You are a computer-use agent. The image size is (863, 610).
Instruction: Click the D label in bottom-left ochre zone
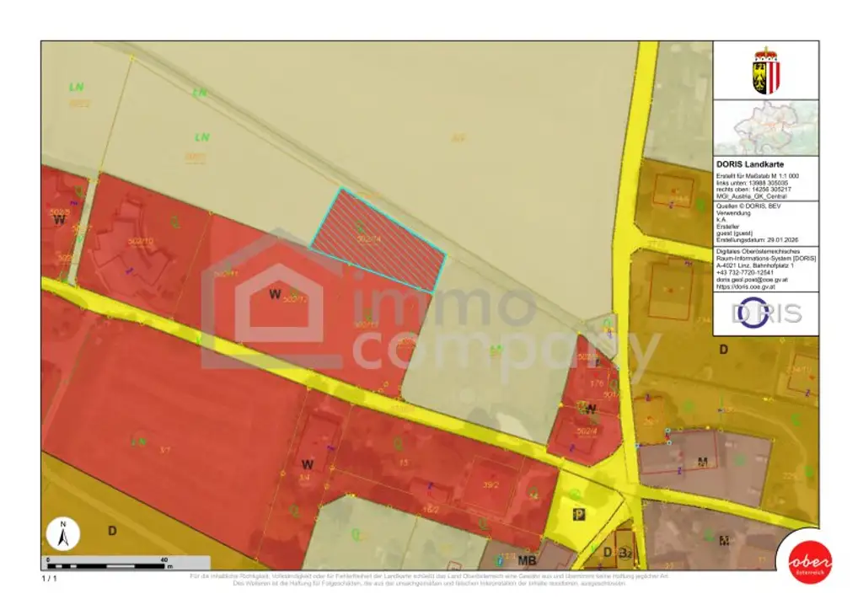tap(111, 530)
